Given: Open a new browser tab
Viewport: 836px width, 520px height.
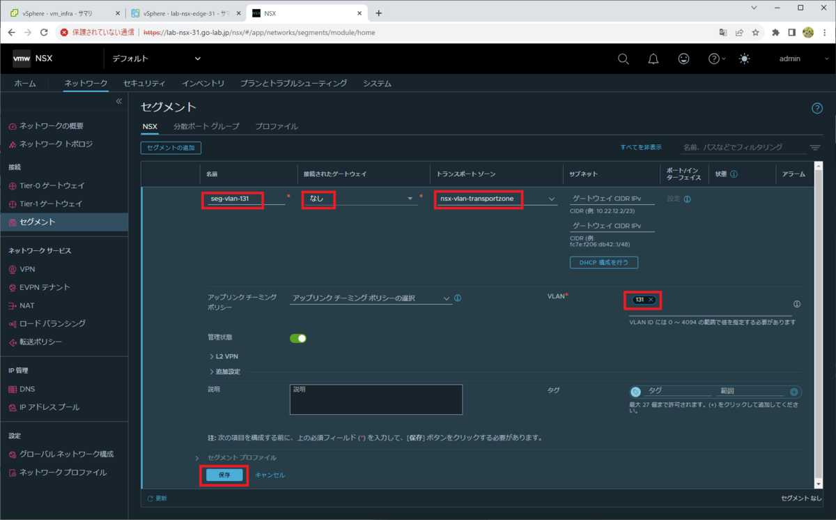Looking at the screenshot, I should [x=379, y=13].
